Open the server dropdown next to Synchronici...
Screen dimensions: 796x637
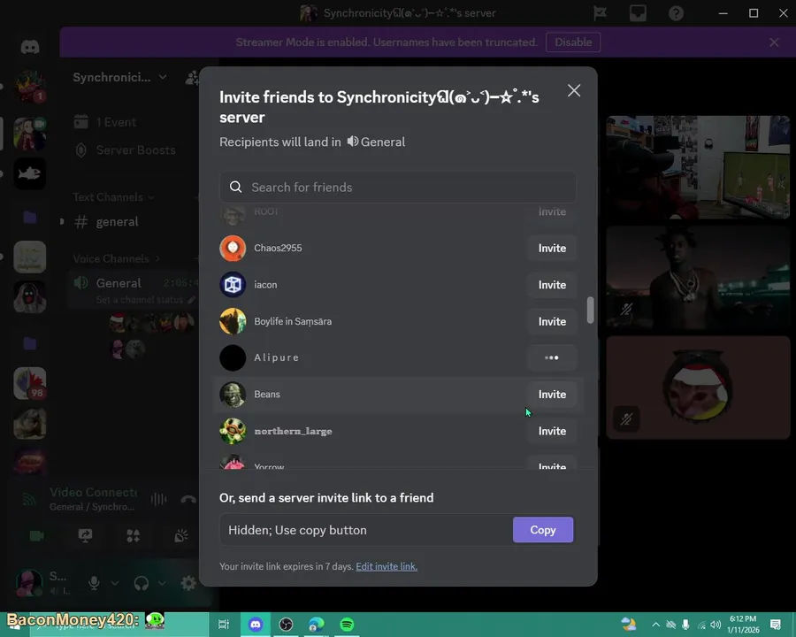163,77
